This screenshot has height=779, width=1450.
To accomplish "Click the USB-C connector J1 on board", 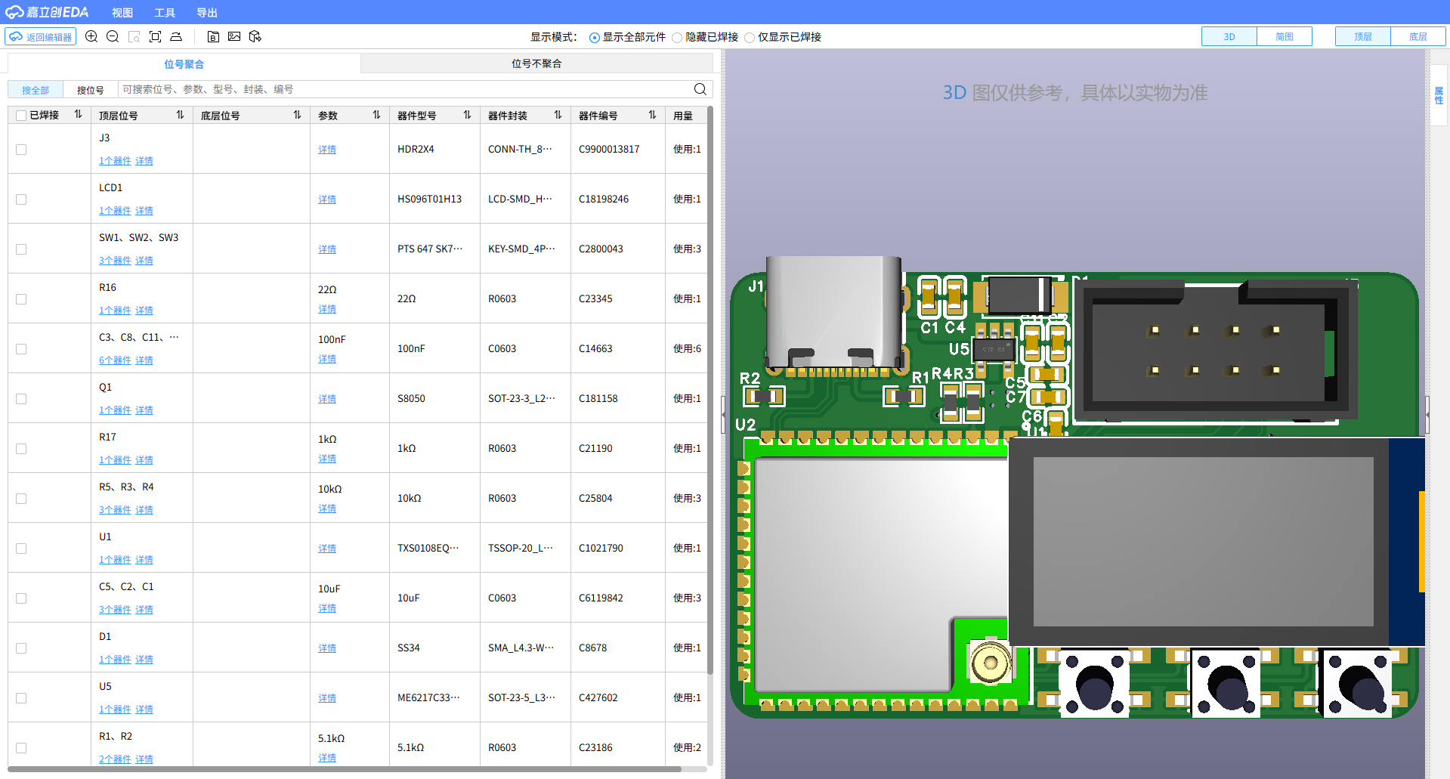I will [x=834, y=314].
